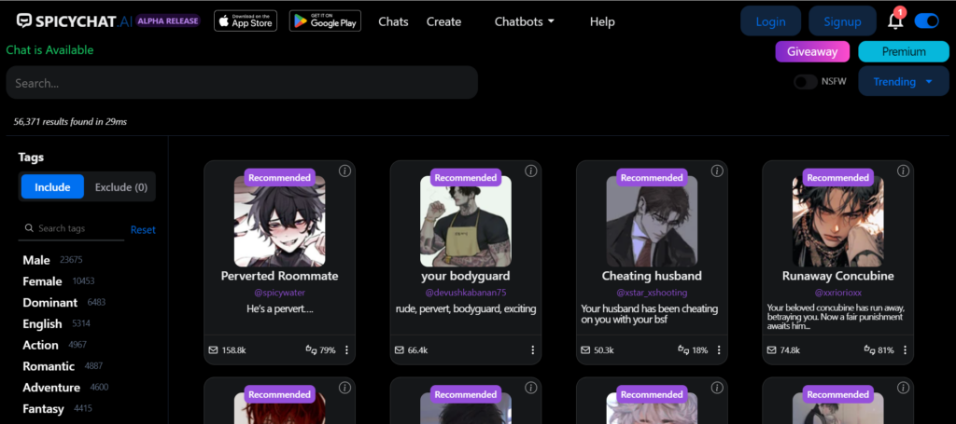
Task: Open the Chatbots dropdown menu
Action: [x=524, y=21]
